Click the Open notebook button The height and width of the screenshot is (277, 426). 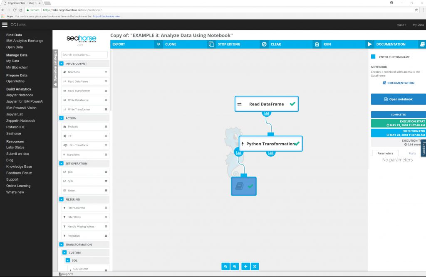pyautogui.click(x=398, y=99)
